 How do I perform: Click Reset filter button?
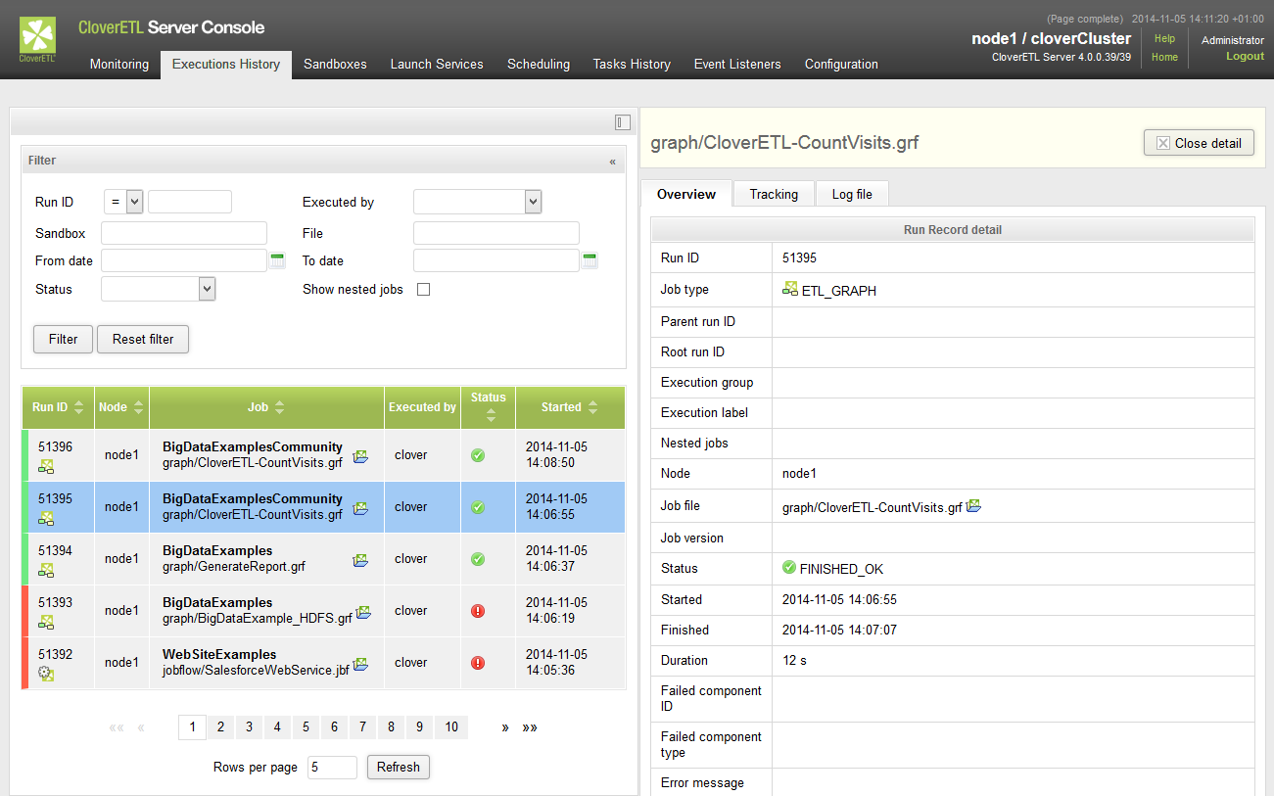(x=143, y=339)
